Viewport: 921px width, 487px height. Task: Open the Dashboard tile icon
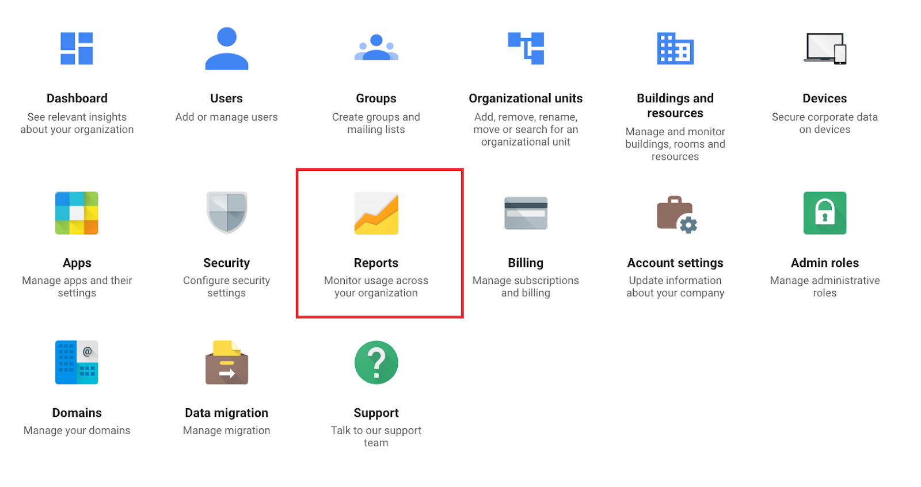(77, 48)
